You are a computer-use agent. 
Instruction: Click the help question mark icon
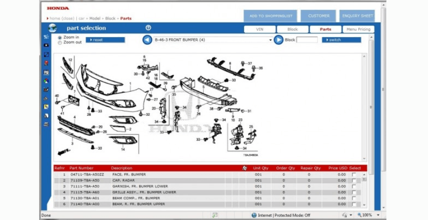pyautogui.click(x=148, y=28)
